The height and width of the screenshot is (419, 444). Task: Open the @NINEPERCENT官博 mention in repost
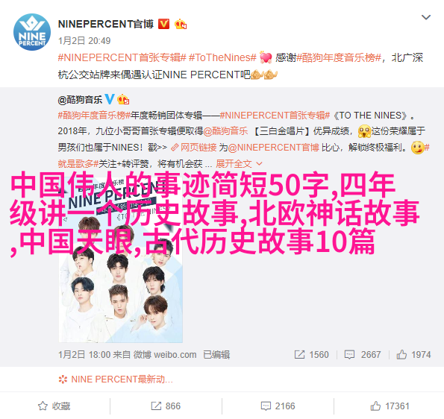point(274,148)
